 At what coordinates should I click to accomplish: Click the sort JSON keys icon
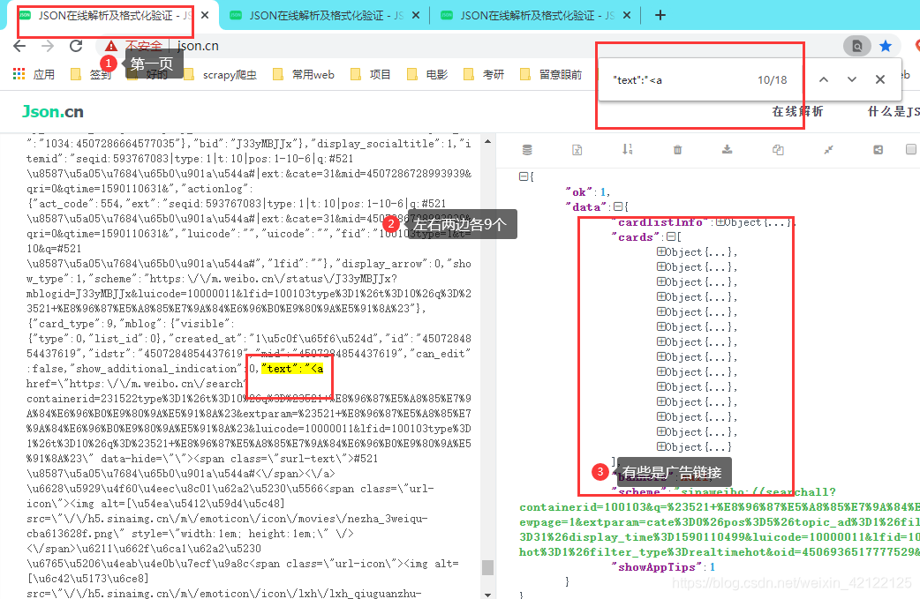pyautogui.click(x=627, y=149)
